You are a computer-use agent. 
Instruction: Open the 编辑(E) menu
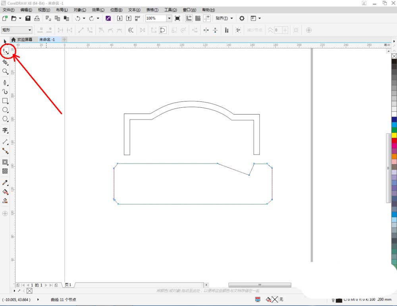coord(26,10)
